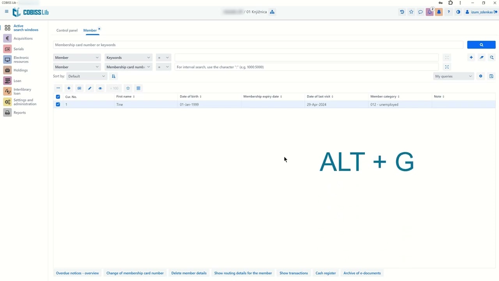Viewport: 499px width, 281px height.
Task: Select the Member tab
Action: [90, 30]
